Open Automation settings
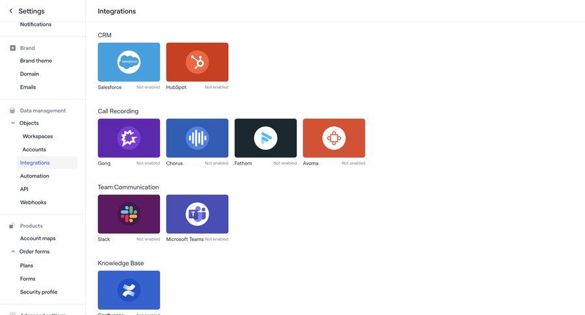 (x=34, y=176)
